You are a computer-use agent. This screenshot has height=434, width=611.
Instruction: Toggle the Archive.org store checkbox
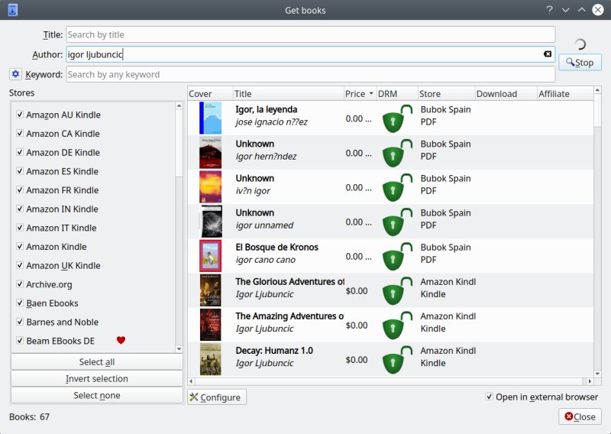20,284
